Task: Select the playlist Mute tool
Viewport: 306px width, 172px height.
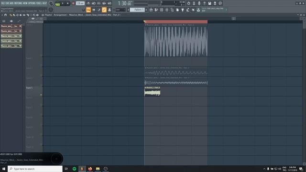Action: pyautogui.click(x=21, y=15)
